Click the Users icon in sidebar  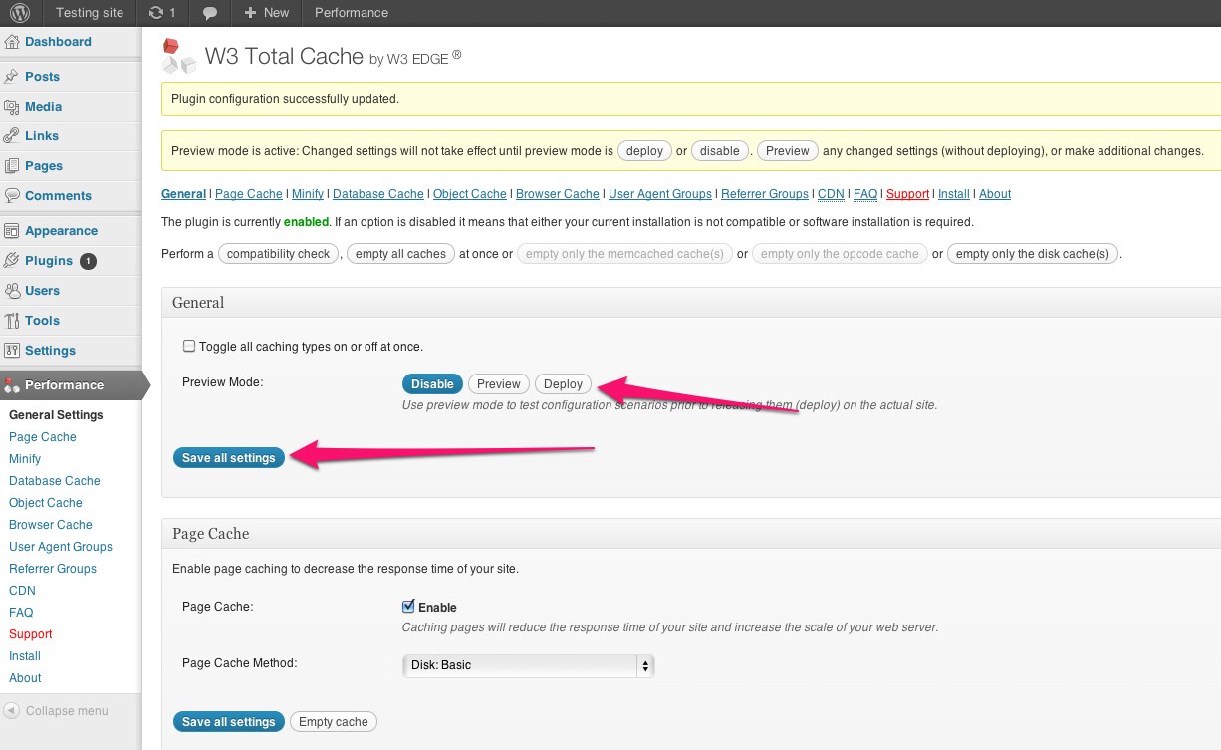(12, 291)
